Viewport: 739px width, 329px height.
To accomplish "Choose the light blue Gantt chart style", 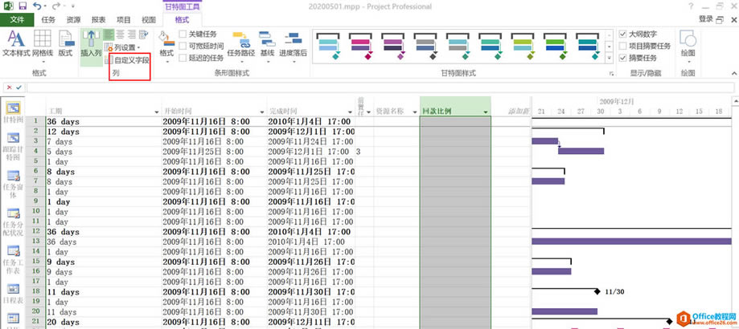I will click(328, 46).
